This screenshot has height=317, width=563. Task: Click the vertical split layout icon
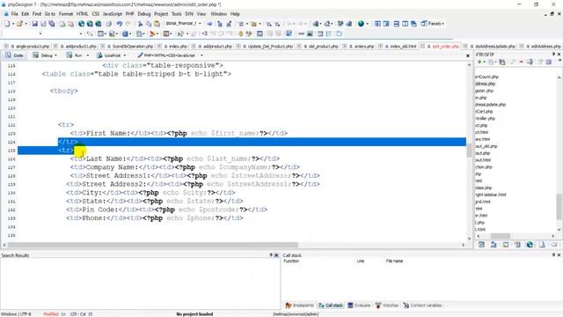click(405, 24)
